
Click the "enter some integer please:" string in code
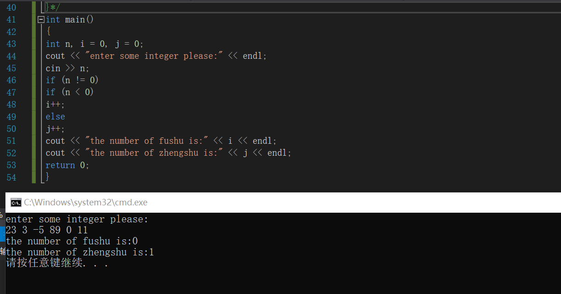[154, 56]
